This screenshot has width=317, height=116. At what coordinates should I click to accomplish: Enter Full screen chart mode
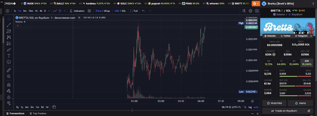[x=134, y=11]
